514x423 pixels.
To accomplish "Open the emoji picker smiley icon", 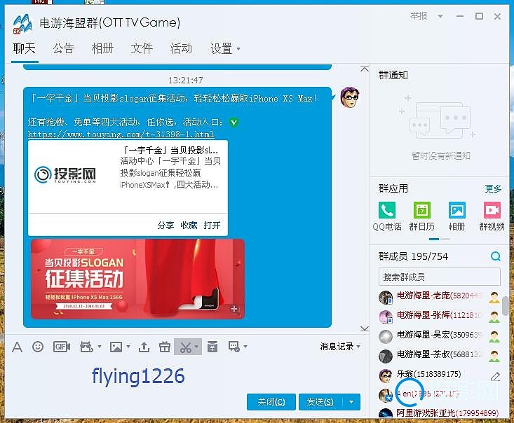I will pyautogui.click(x=38, y=347).
